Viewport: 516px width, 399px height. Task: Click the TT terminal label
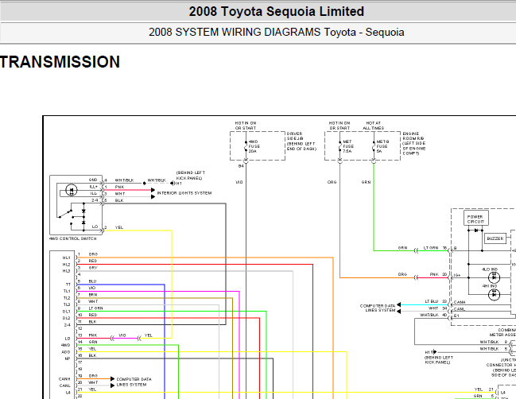(x=68, y=285)
